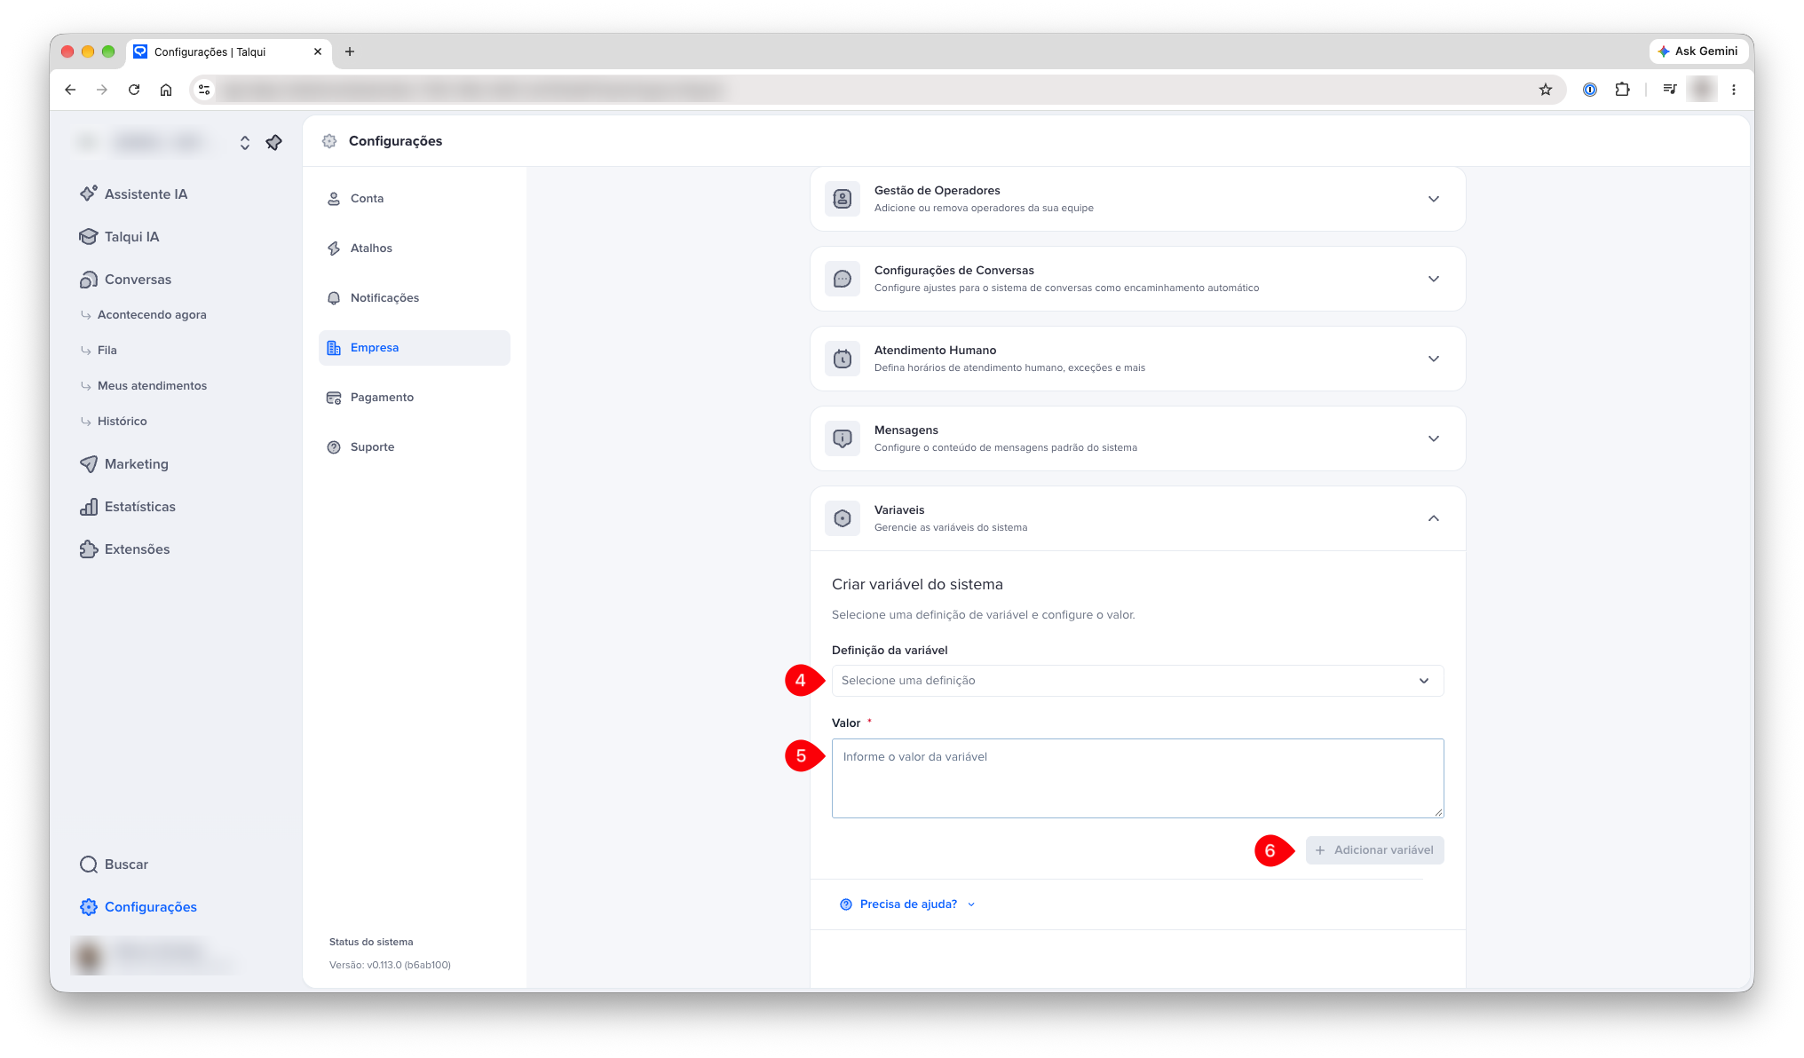
Task: Expand Gestão de Operadores section
Action: (1137, 199)
